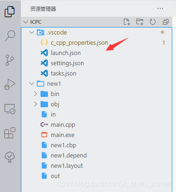The height and width of the screenshot is (192, 176).
Task: Click the New File icon
Action: pos(127,22)
